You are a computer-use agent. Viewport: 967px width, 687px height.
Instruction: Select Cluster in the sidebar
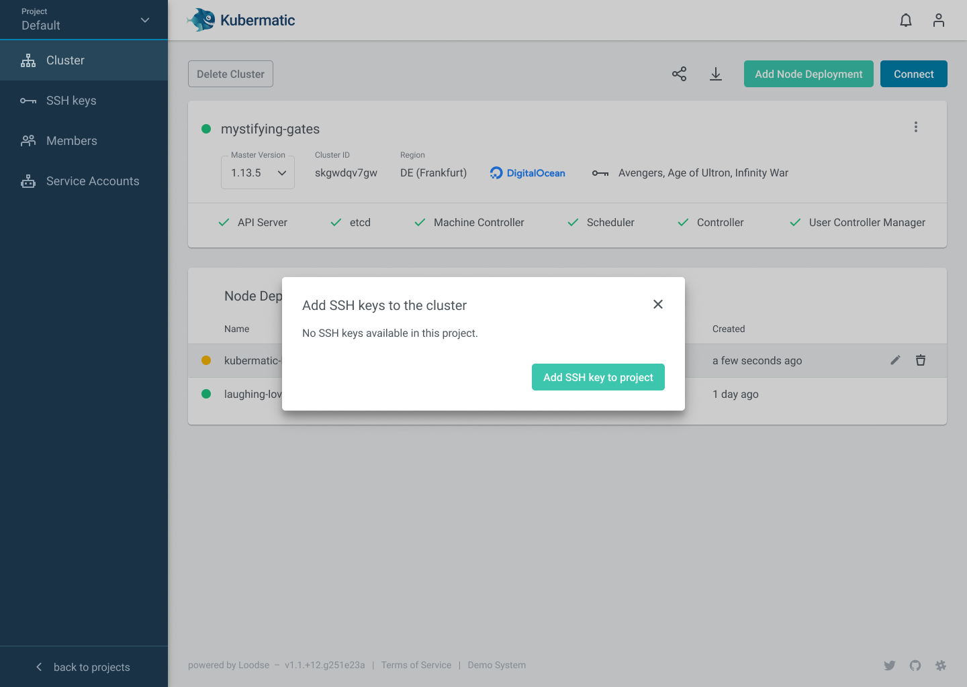coord(64,60)
